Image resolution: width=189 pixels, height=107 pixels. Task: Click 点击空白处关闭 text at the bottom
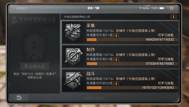[94, 98]
